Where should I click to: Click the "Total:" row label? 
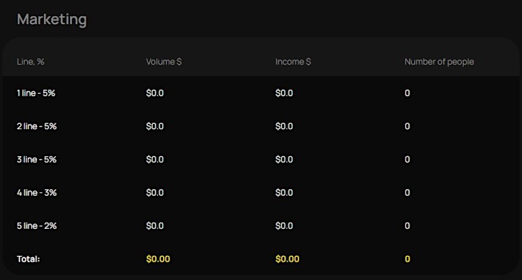(28, 259)
